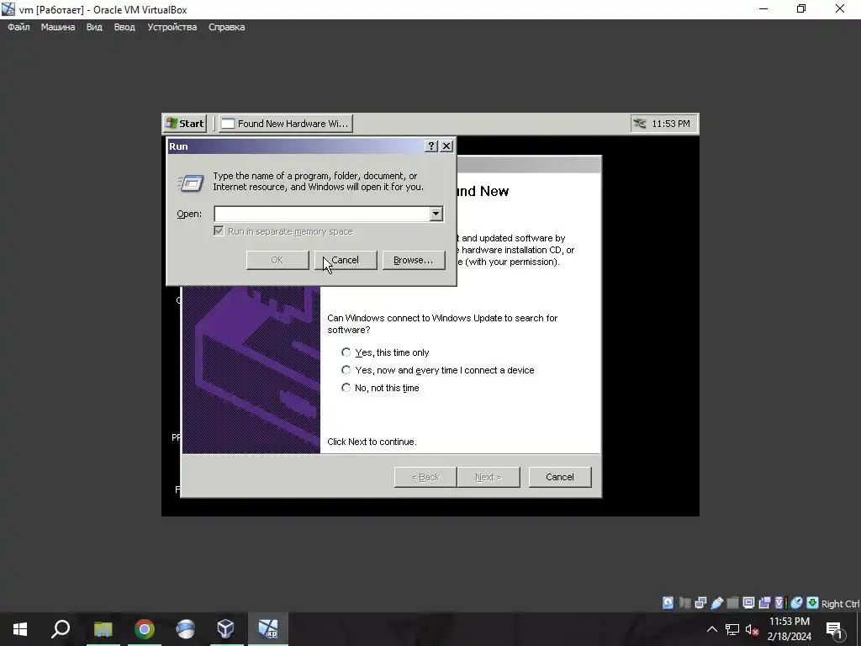
Task: Click Cancel in the hardware wizard
Action: (x=560, y=477)
